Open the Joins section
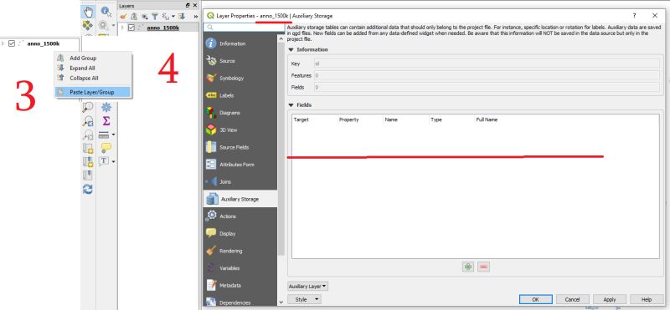Image resolution: width=670 pixels, height=310 pixels. tap(240, 181)
